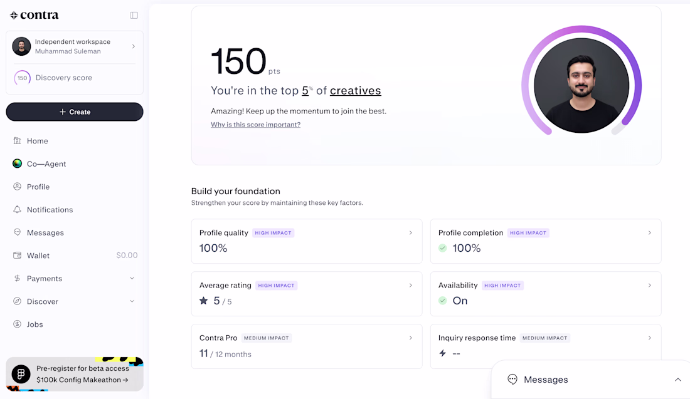Click MEDIUM IMPACT badge on Inquiry response time

544,338
